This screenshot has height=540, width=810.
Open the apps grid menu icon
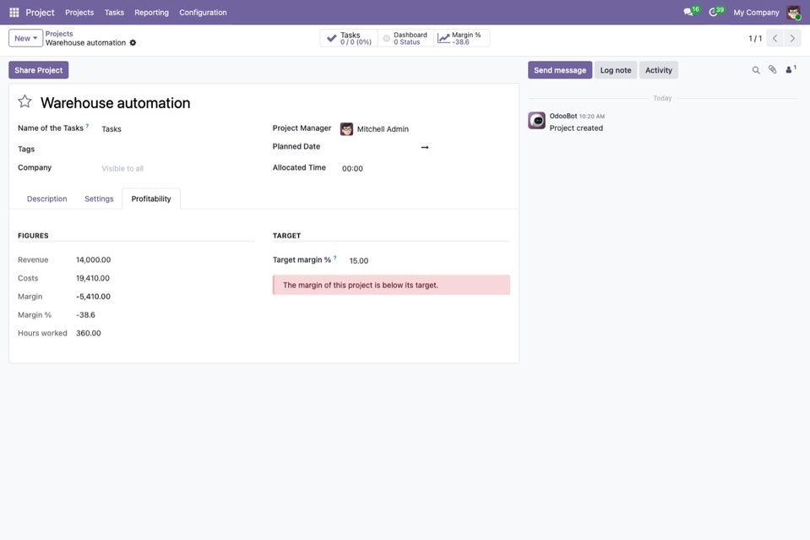click(x=14, y=13)
